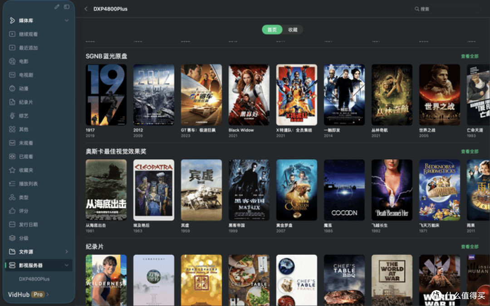Select the 纪录片 documentary icon
Viewport: 490px width, 306px height.
tap(12, 102)
